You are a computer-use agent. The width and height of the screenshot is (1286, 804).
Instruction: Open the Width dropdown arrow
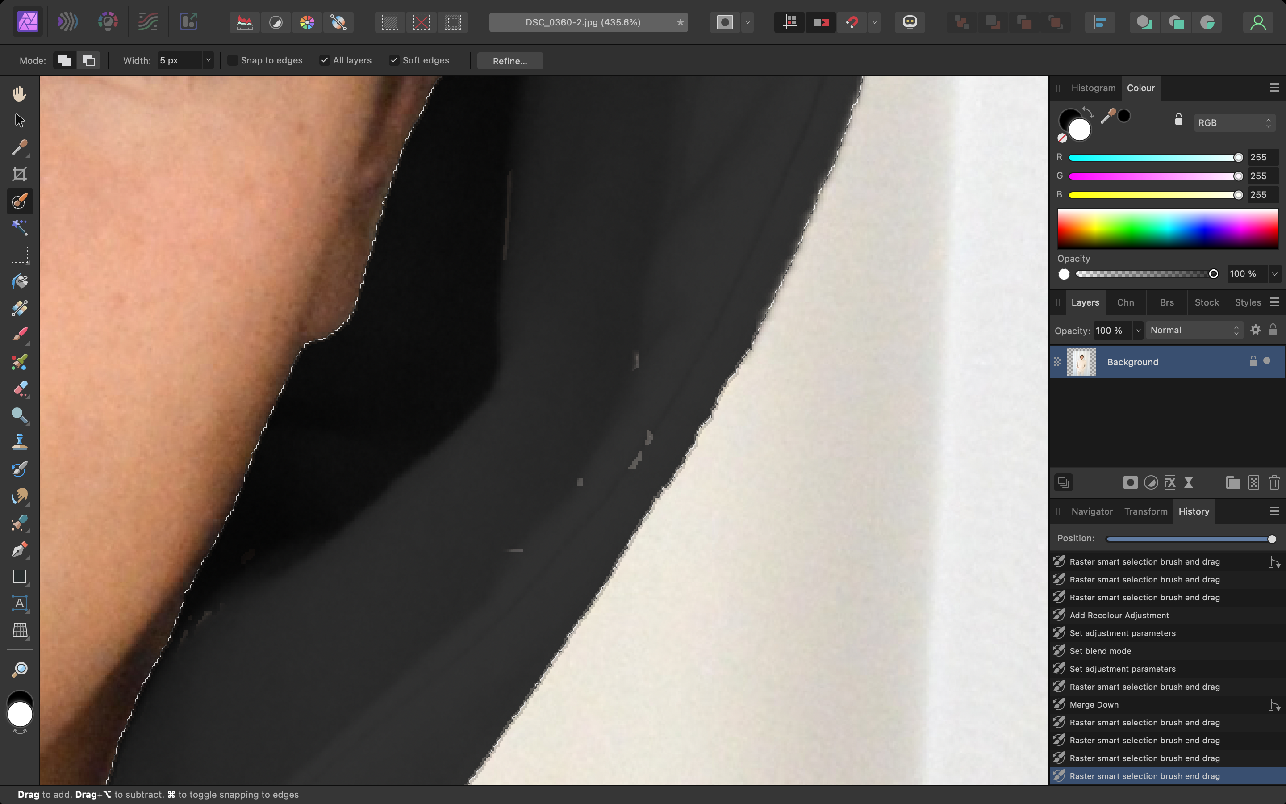209,61
